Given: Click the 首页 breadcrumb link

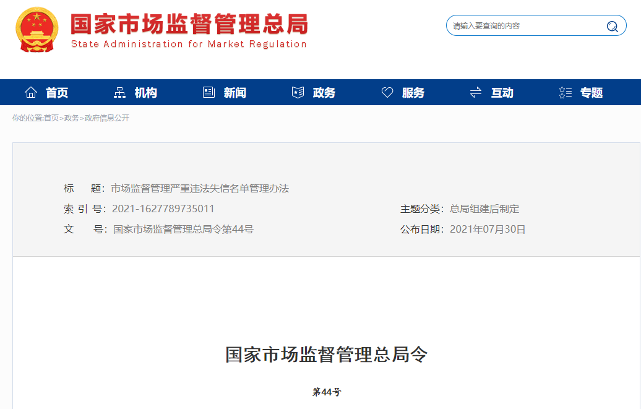Looking at the screenshot, I should point(51,118).
